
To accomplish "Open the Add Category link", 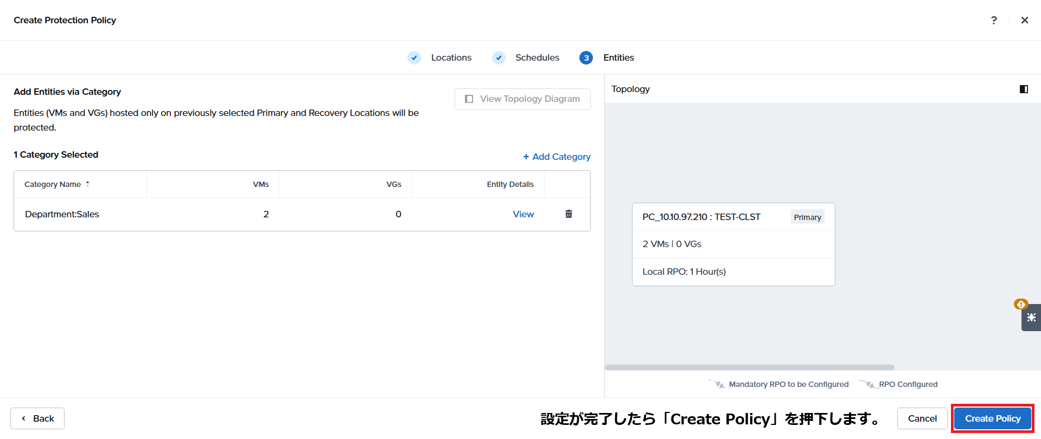I will [557, 157].
